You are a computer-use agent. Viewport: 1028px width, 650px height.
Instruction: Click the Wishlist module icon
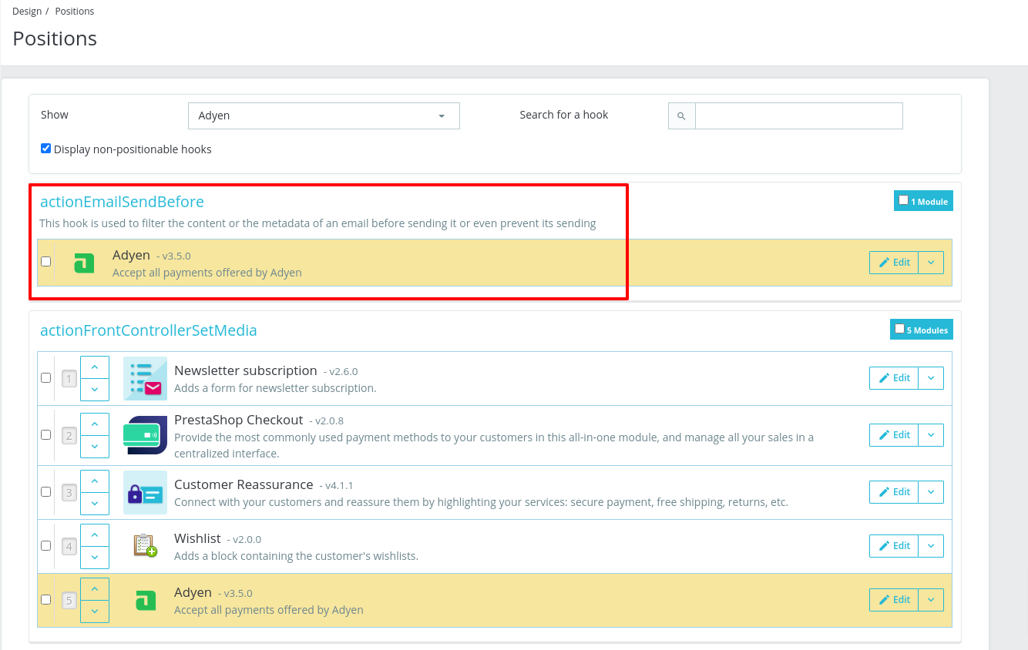pos(145,545)
